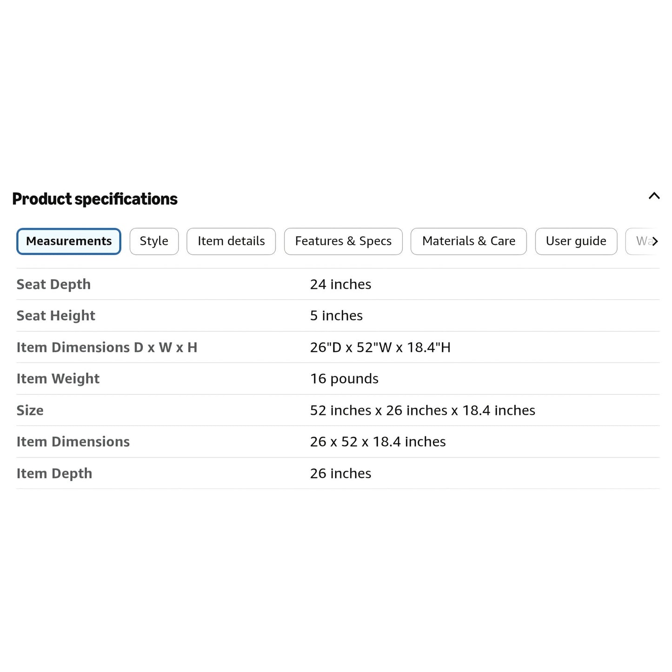Click the 26 x 52 x 18.4 inches value
The width and height of the screenshot is (672, 672).
[x=378, y=442]
